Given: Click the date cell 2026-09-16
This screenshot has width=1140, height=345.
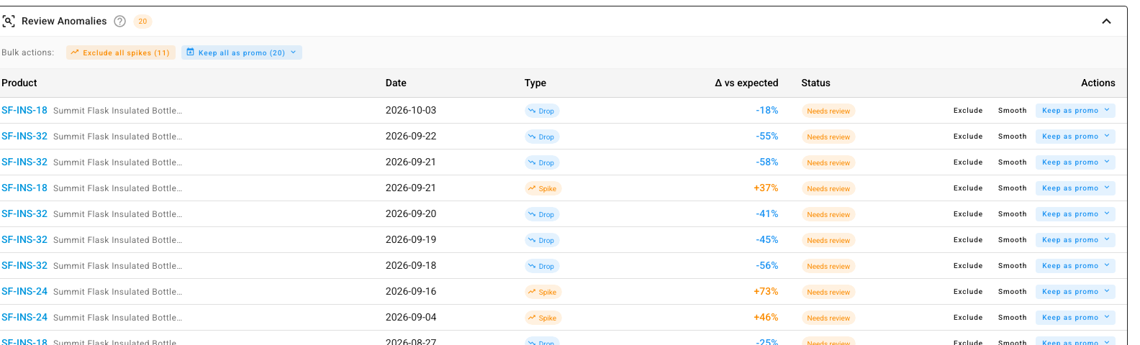Looking at the screenshot, I should click(411, 291).
